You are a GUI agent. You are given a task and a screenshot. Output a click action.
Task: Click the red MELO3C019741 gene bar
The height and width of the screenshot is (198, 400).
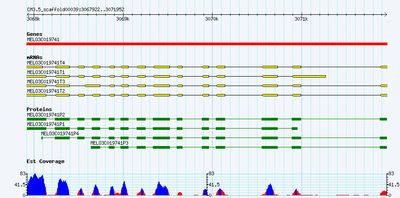207,44
